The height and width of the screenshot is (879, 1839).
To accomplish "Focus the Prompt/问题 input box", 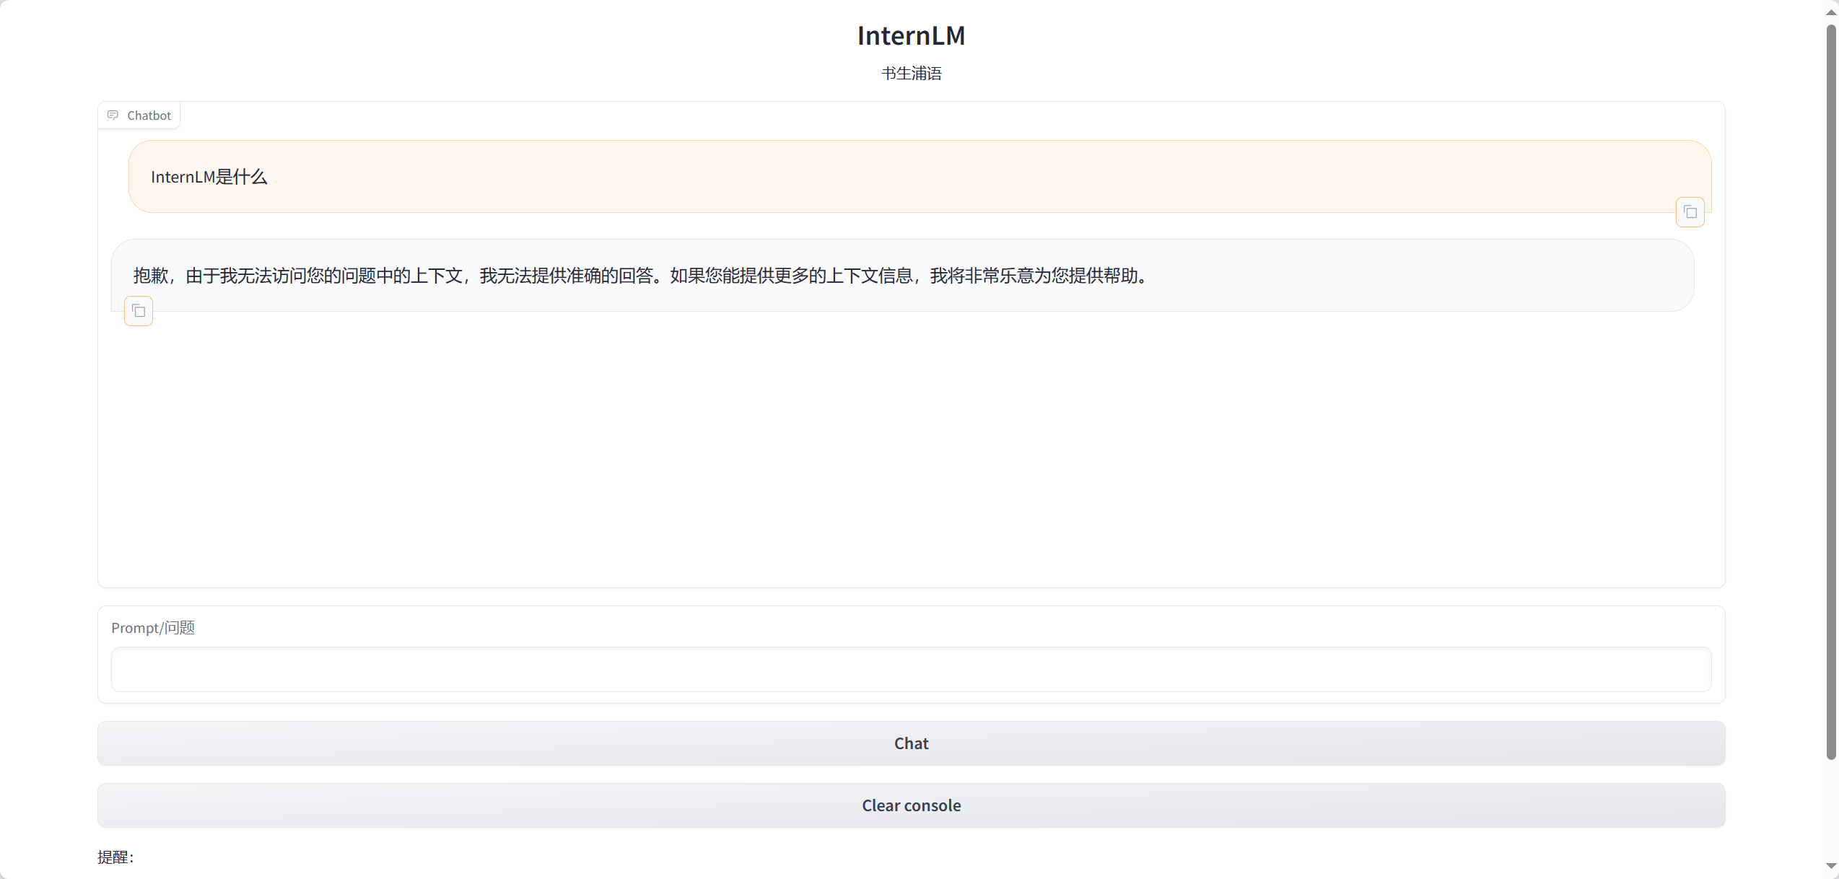I will (911, 669).
